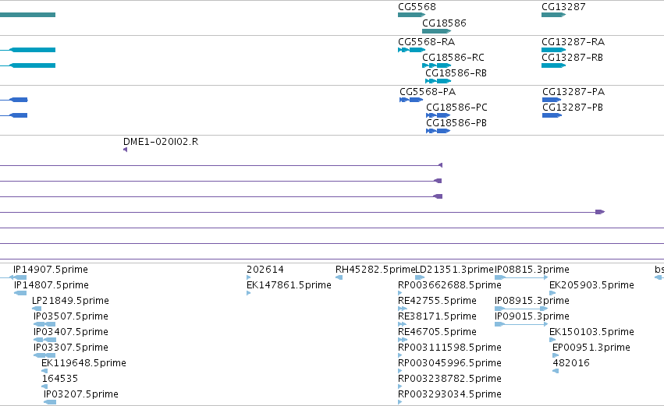Click EK150103.5prime feature

[552, 340]
